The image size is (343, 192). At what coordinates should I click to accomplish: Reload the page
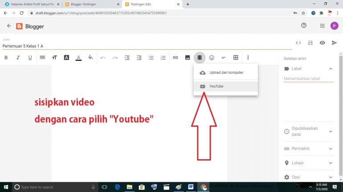pyautogui.click(x=21, y=13)
